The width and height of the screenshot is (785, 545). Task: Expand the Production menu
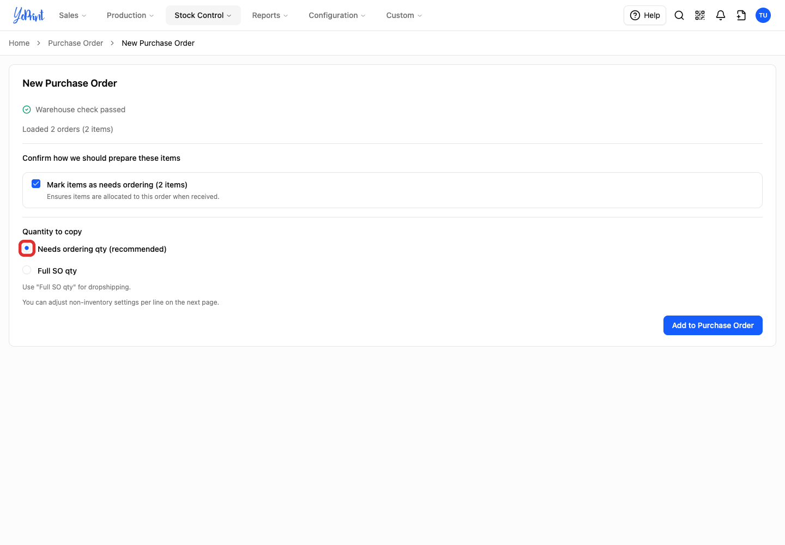point(130,15)
